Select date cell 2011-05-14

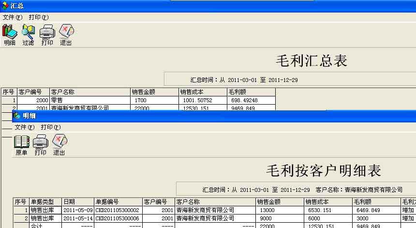coord(78,218)
